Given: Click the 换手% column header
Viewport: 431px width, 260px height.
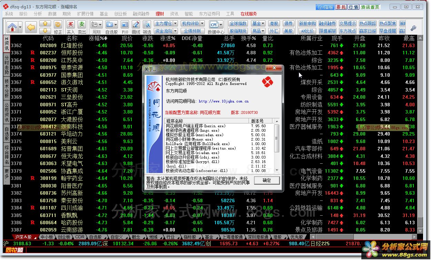Looking at the screenshot, I should [248, 38].
